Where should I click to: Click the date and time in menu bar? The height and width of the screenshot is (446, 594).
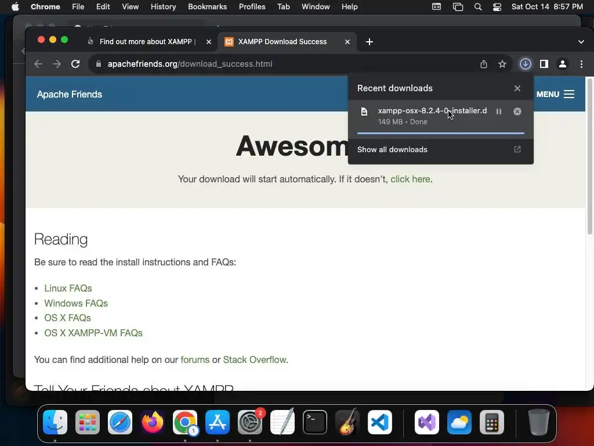(547, 7)
